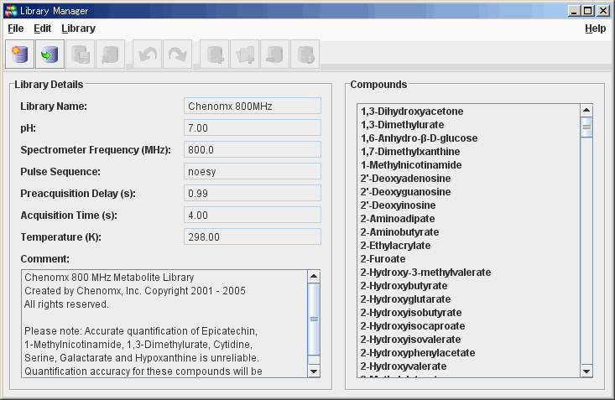
Task: Click the Comment scrollbar up arrow
Action: pyautogui.click(x=314, y=277)
